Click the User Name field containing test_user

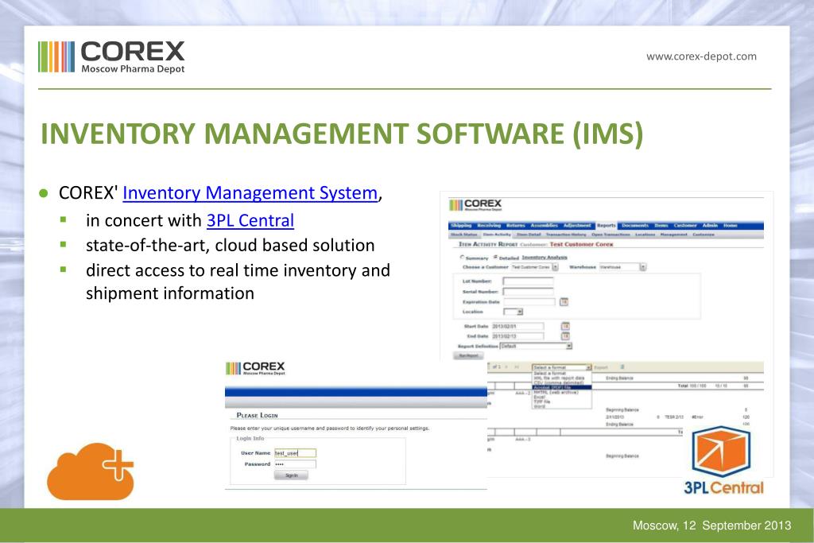click(295, 453)
